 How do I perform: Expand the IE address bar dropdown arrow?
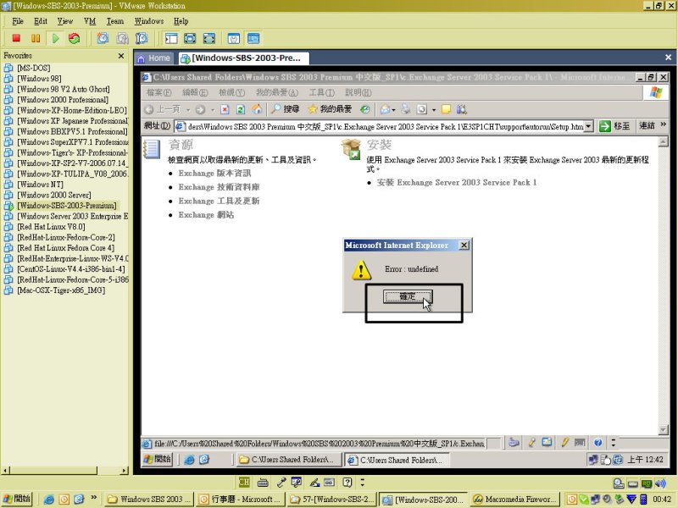(588, 126)
